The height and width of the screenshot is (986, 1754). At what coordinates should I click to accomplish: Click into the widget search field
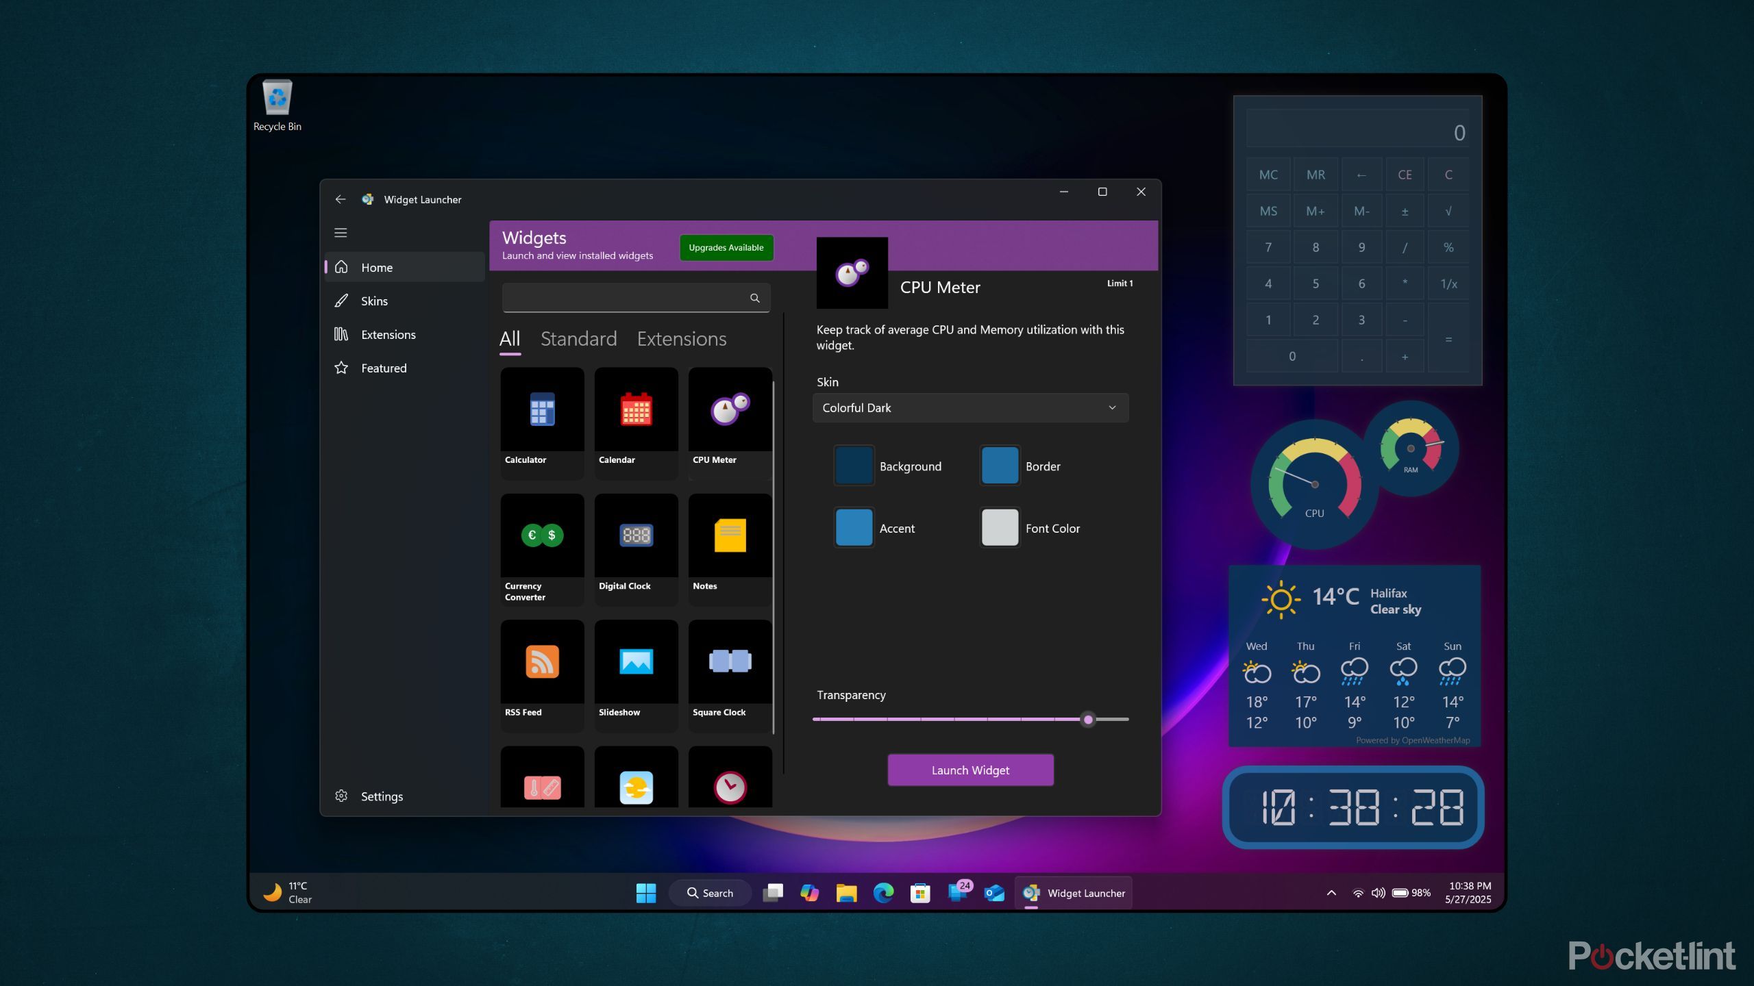point(636,298)
